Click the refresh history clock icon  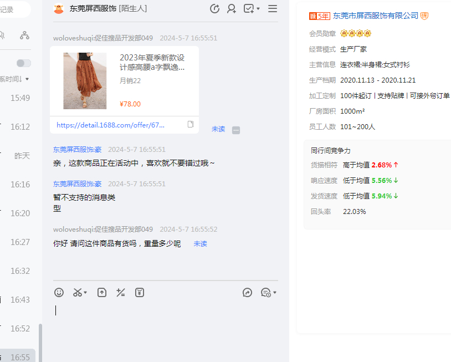(x=215, y=8)
